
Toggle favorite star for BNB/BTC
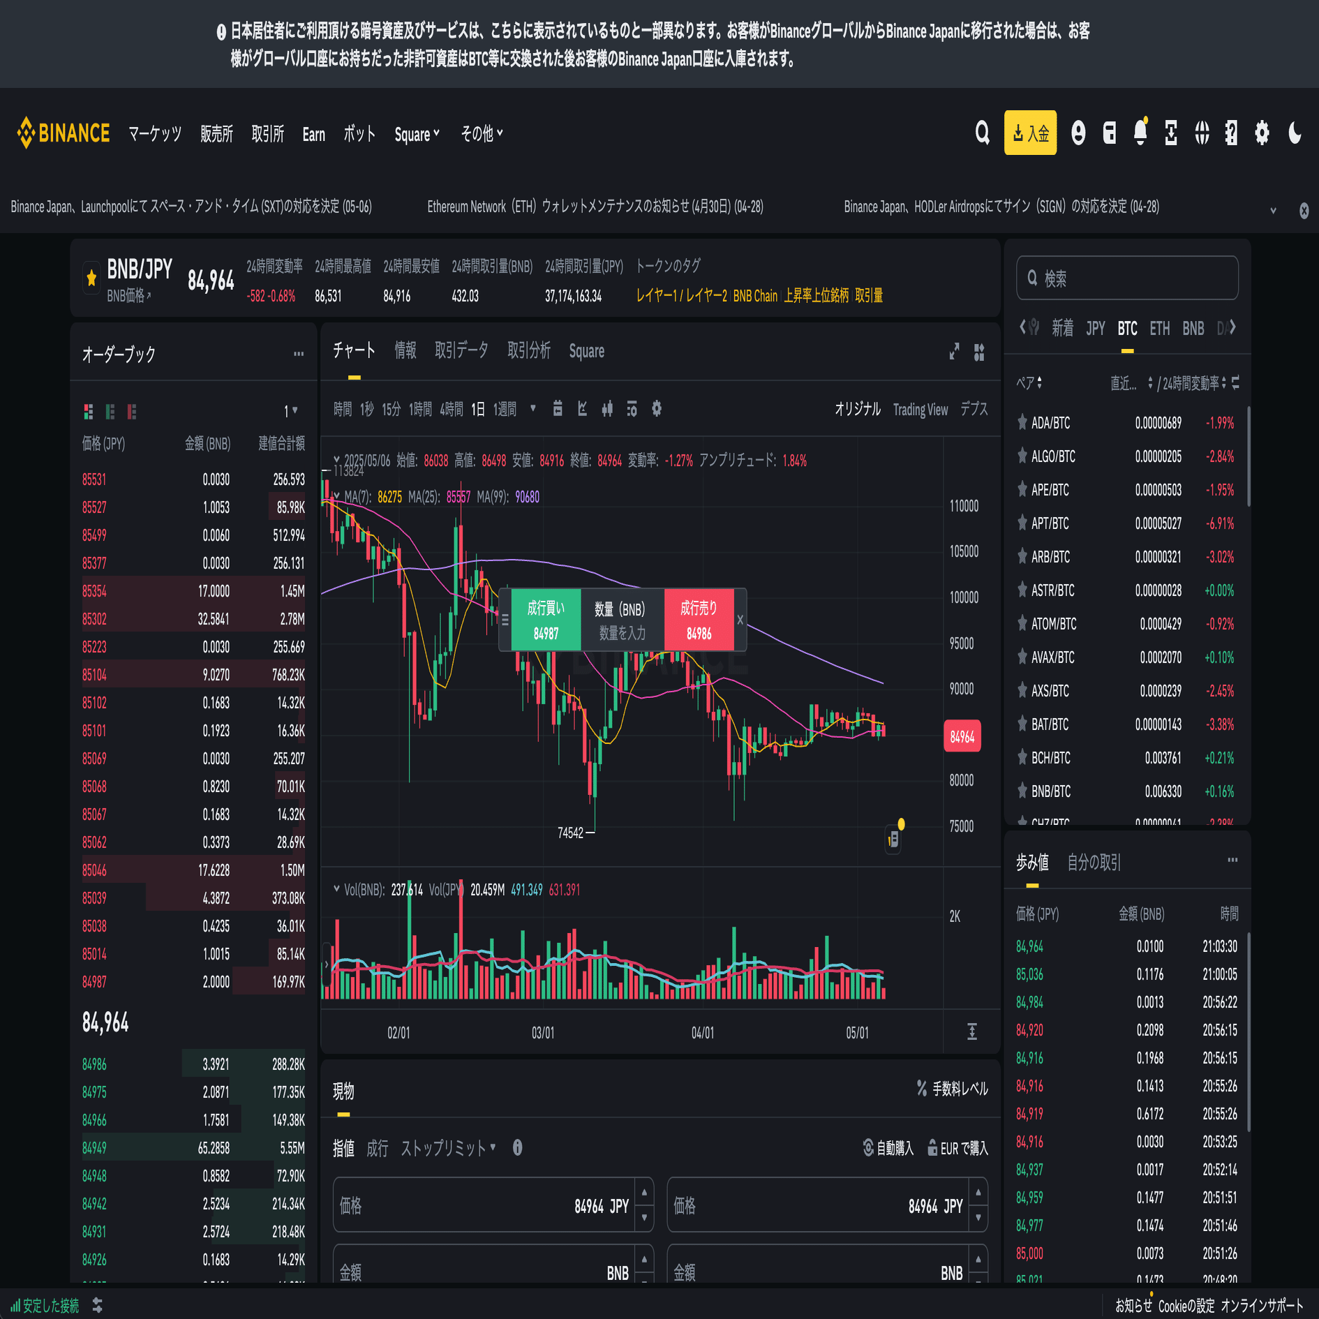click(1022, 791)
